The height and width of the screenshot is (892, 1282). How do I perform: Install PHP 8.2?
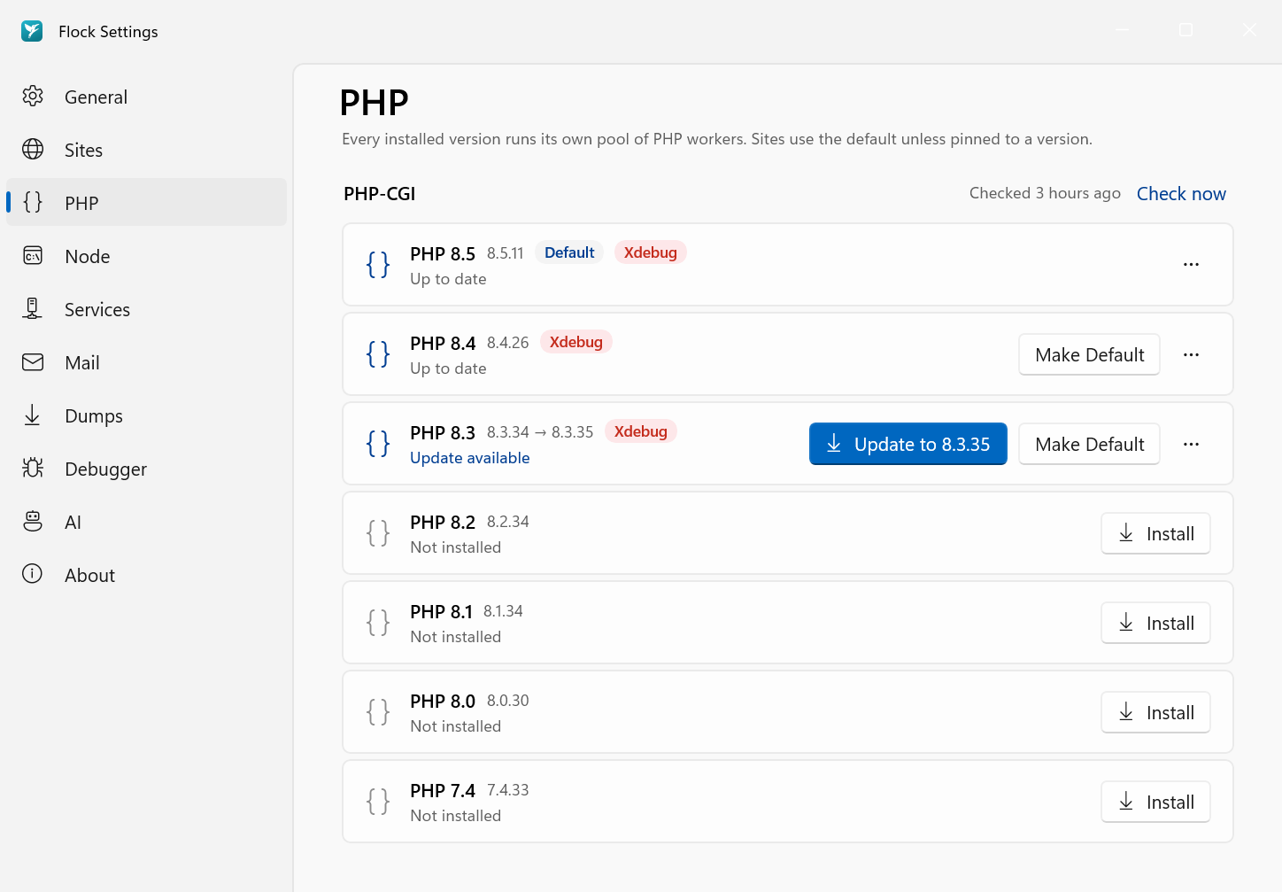click(1155, 533)
